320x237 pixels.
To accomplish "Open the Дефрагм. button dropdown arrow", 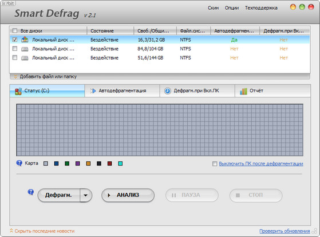I will coord(86,195).
